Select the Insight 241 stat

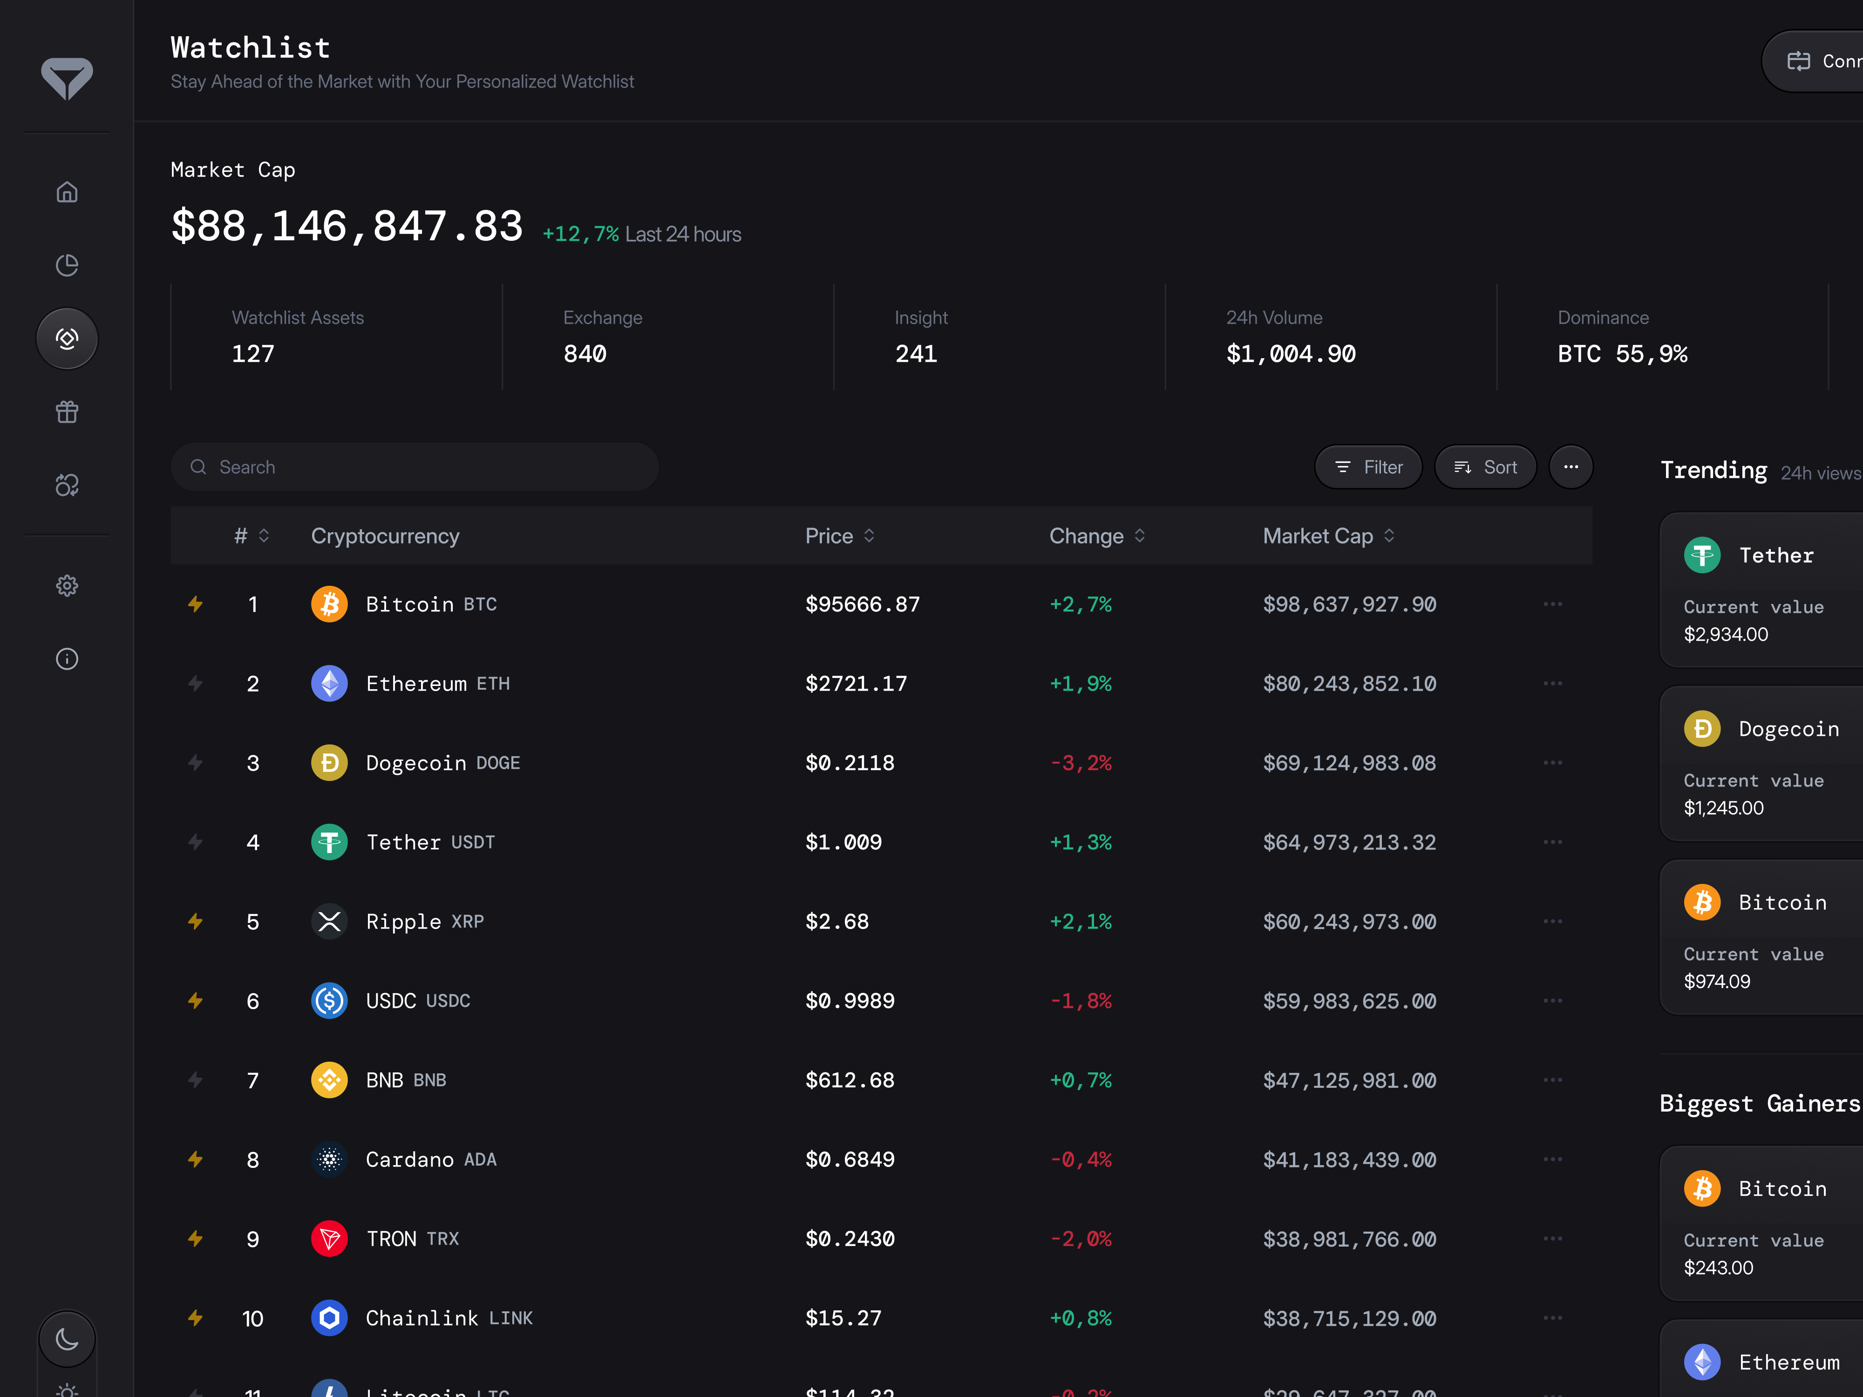[x=999, y=337]
